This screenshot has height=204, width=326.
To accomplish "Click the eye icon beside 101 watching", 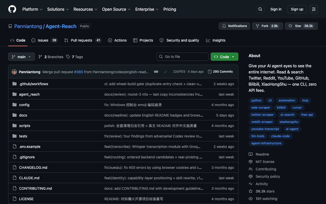I will (x=251, y=199).
